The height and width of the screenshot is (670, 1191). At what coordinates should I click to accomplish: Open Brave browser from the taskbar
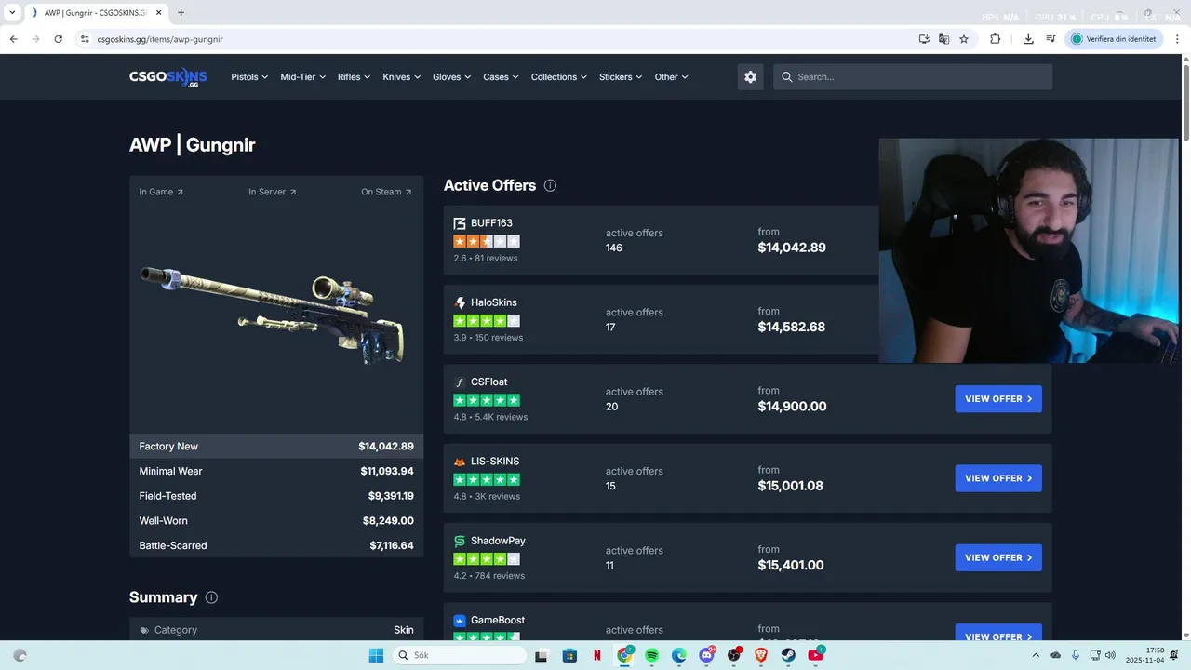pos(761,655)
